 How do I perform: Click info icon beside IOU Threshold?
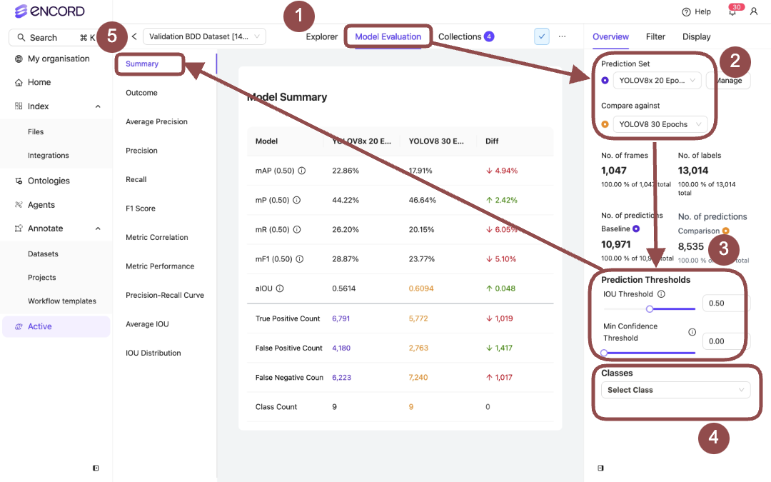click(x=661, y=294)
